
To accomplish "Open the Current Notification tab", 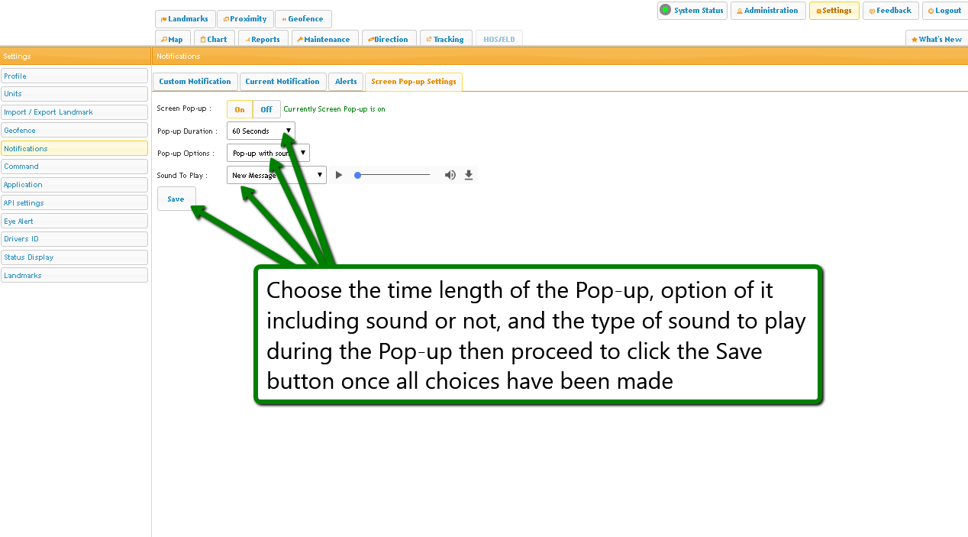I will tap(282, 82).
